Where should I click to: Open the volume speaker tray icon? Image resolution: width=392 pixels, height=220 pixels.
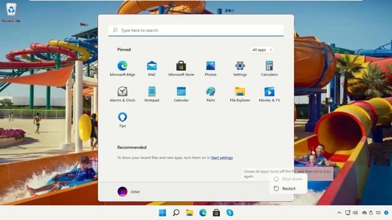[355, 213]
